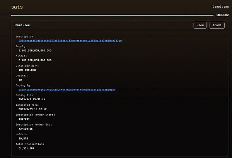This screenshot has width=232, height=158.
Task: Click the Deploy Time value
Action: tap(32, 100)
